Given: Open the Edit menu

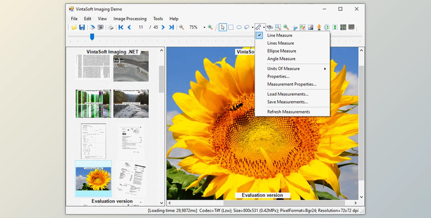Looking at the screenshot, I should pos(88,19).
